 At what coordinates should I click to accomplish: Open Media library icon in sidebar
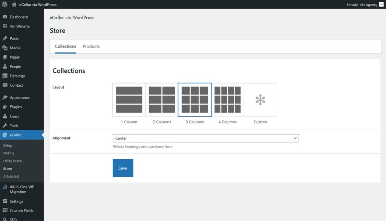(5, 48)
